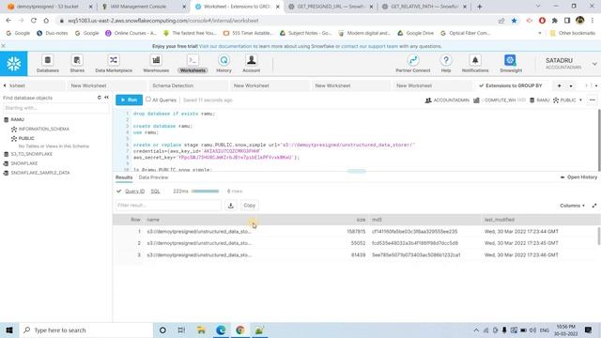Select md5 cell fcd535e48032a3b4f188f98d7dcc5d9
601x338 pixels.
[415, 243]
